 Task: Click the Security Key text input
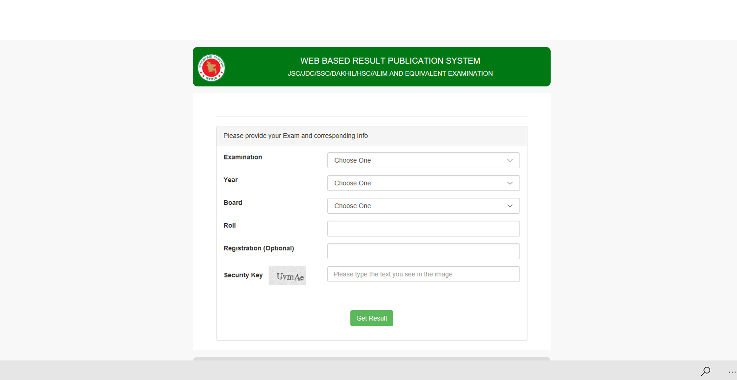tap(423, 274)
